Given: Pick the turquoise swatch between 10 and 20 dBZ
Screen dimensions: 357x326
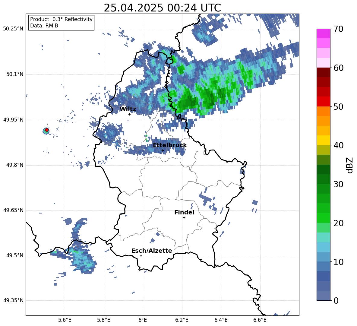Looking at the screenshot, I should coord(323,237).
